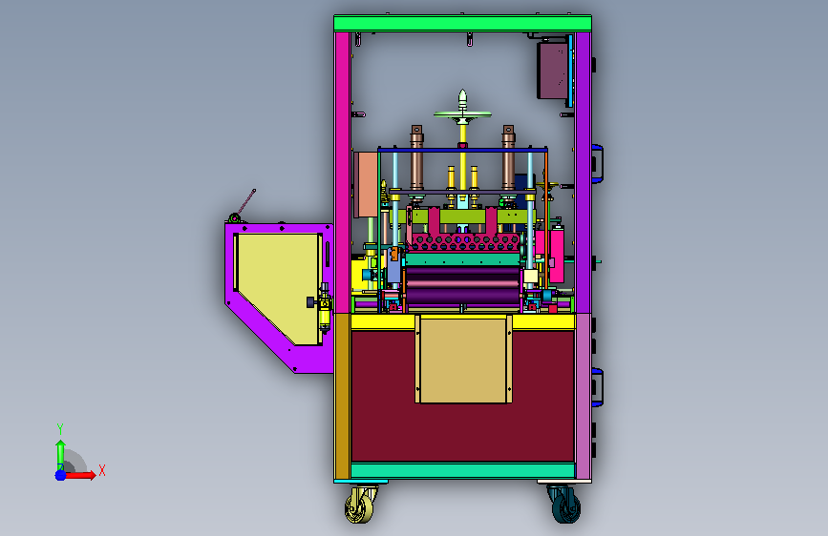Select the tan access panel on the front
This screenshot has width=828, height=536.
(463, 361)
